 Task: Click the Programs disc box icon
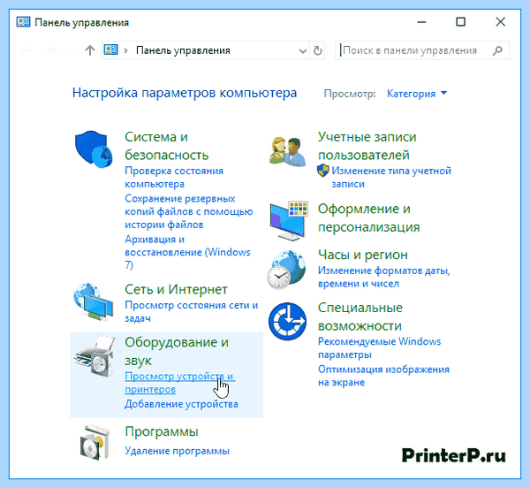(x=95, y=442)
